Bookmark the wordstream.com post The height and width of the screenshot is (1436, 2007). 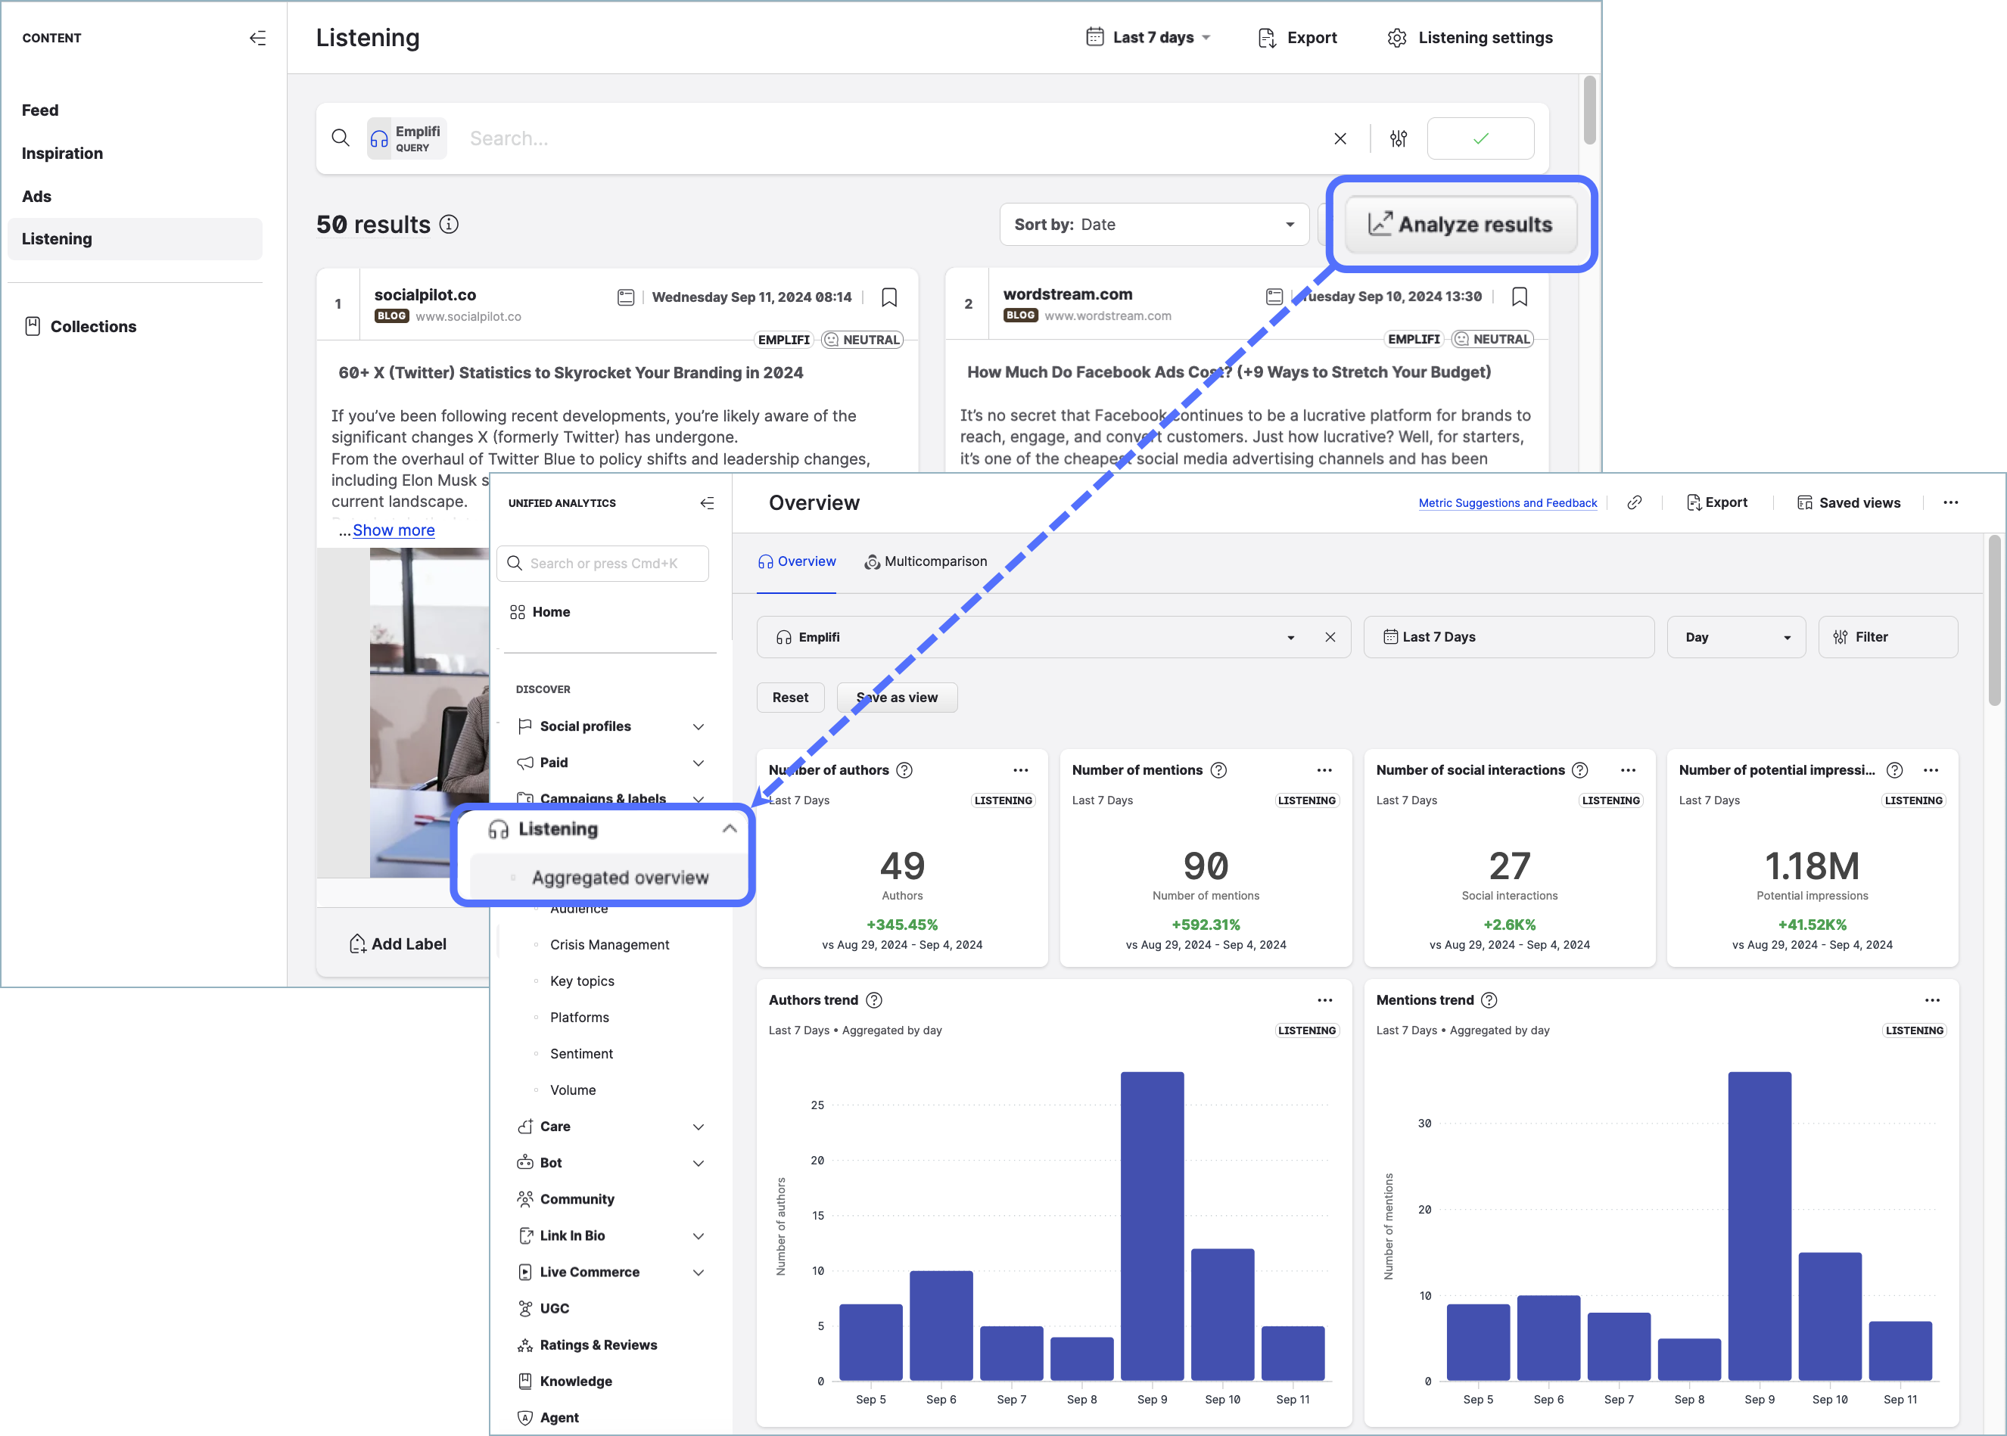[1519, 297]
